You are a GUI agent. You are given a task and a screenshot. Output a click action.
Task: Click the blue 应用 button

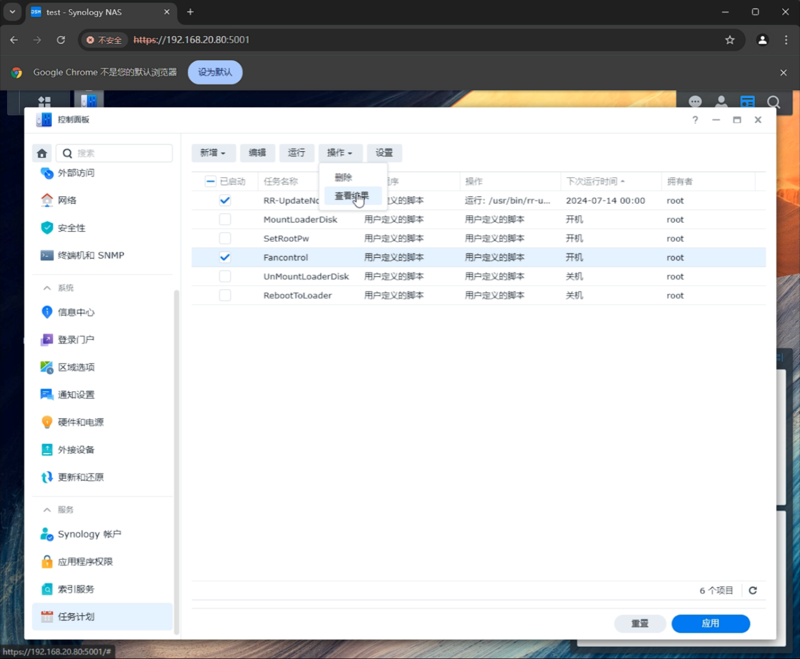pyautogui.click(x=710, y=623)
